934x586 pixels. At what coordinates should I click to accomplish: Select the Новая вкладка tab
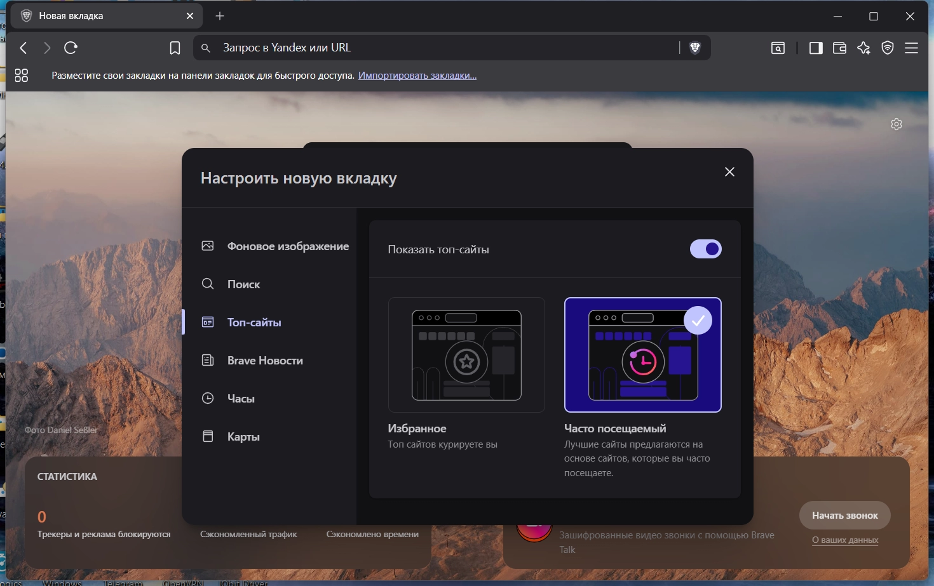coord(107,16)
